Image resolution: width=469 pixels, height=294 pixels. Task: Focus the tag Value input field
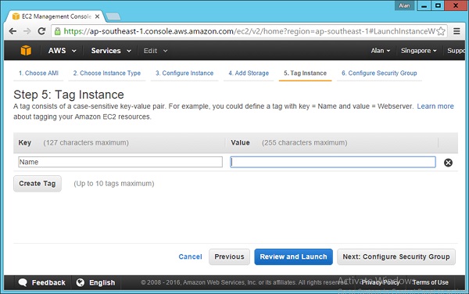point(333,162)
